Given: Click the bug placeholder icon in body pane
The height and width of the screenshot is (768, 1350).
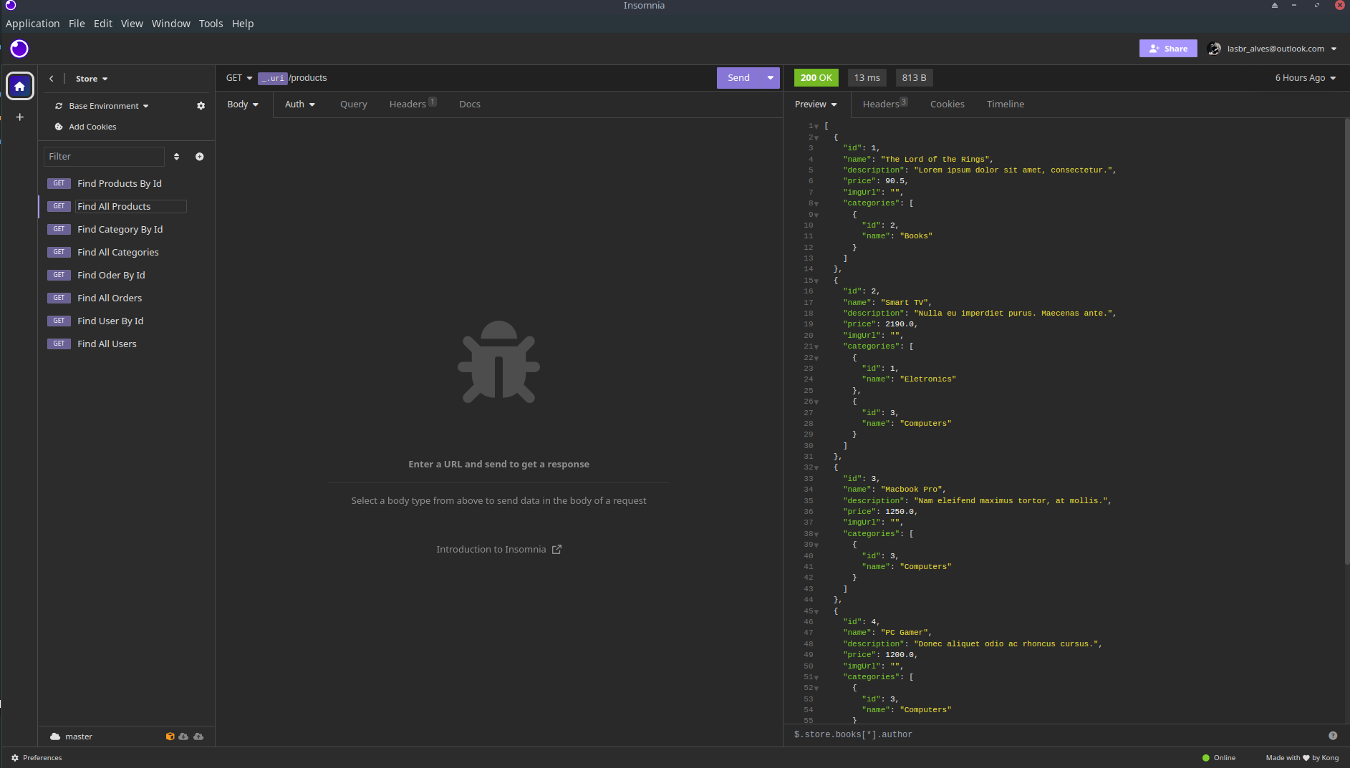Looking at the screenshot, I should point(499,362).
